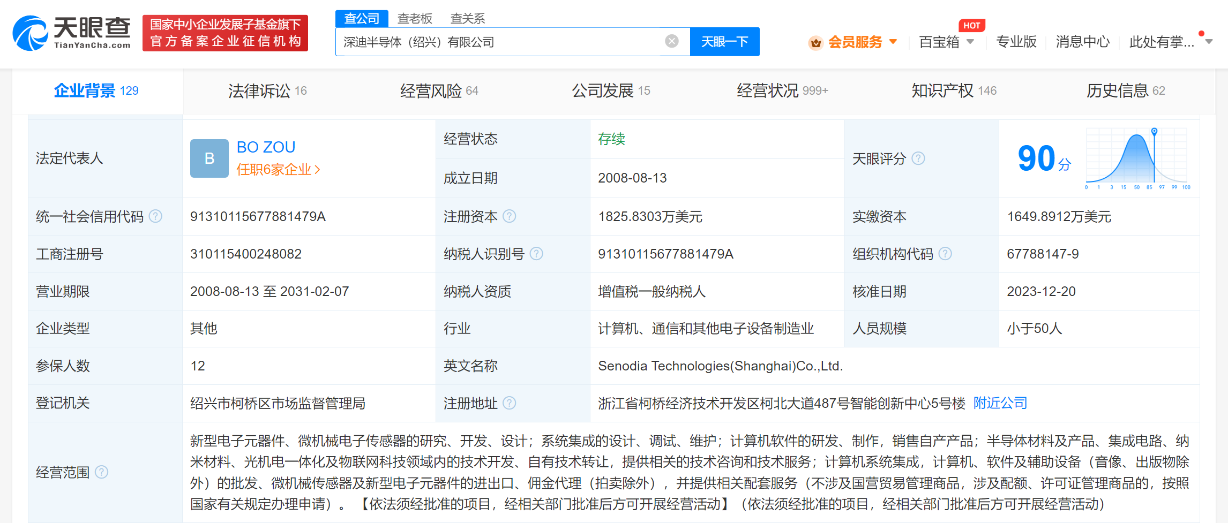Open the 附近公司 link
This screenshot has width=1228, height=523.
pyautogui.click(x=1000, y=403)
